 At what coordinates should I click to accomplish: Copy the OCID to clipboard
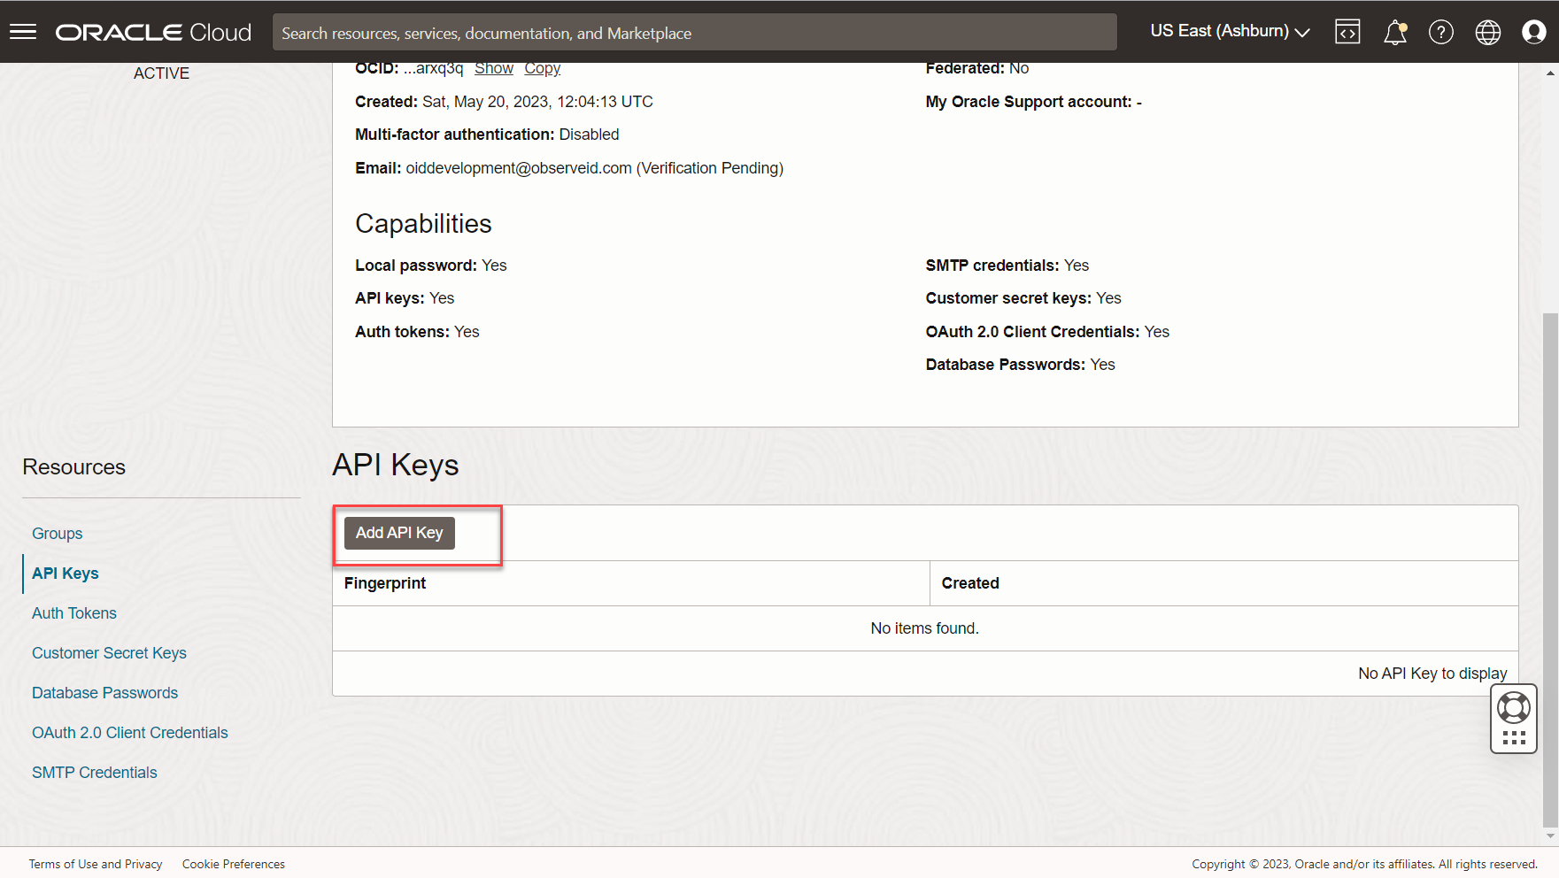coord(542,69)
